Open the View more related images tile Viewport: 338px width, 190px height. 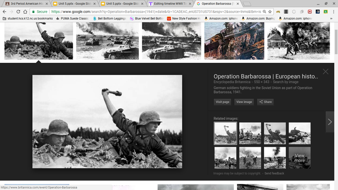click(x=299, y=158)
